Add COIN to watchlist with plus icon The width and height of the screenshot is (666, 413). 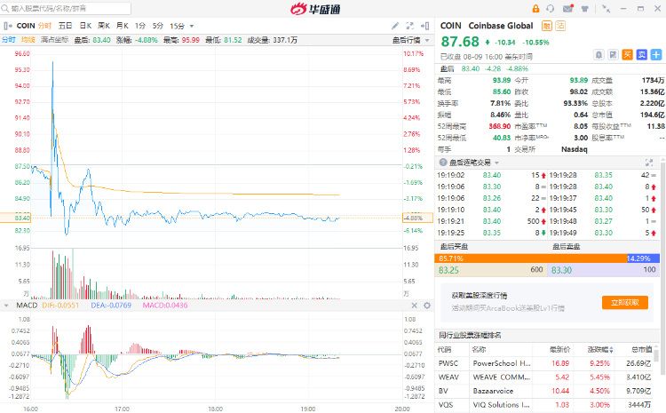656,54
